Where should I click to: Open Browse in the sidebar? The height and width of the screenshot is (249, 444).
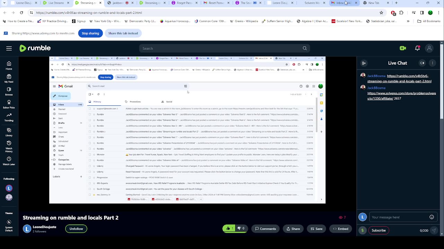tap(9, 91)
